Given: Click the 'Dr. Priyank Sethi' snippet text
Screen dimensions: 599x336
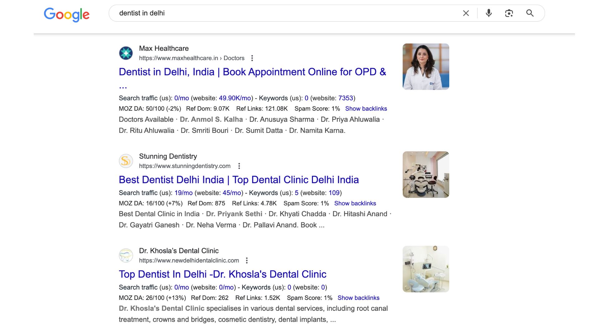Looking at the screenshot, I should coord(234,214).
